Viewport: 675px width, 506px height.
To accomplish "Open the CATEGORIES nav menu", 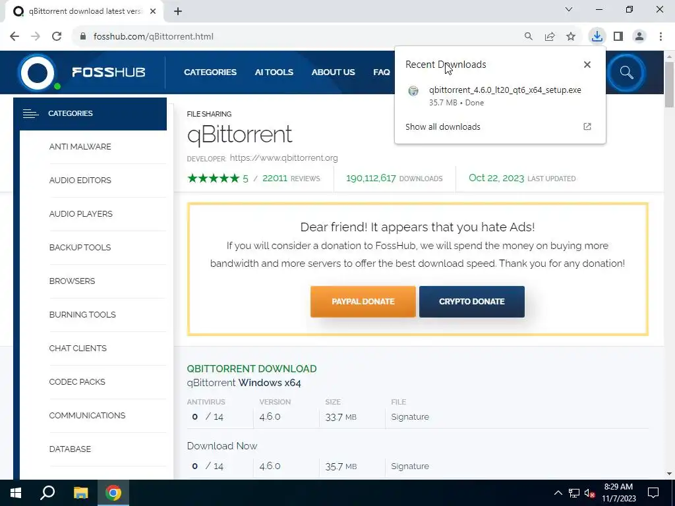I will click(210, 72).
